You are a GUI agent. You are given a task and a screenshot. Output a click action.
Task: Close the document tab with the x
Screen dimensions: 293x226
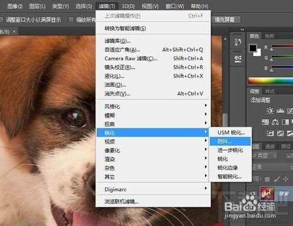coord(14,31)
